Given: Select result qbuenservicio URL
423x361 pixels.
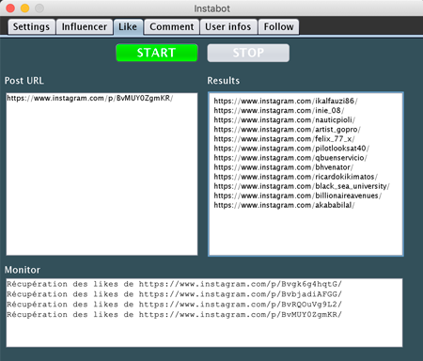Looking at the screenshot, I should [x=290, y=158].
